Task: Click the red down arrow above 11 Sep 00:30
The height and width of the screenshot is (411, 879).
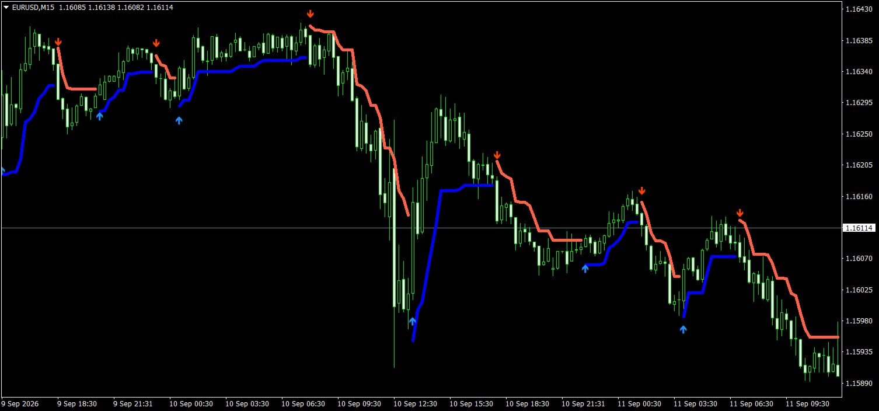Action: [642, 190]
